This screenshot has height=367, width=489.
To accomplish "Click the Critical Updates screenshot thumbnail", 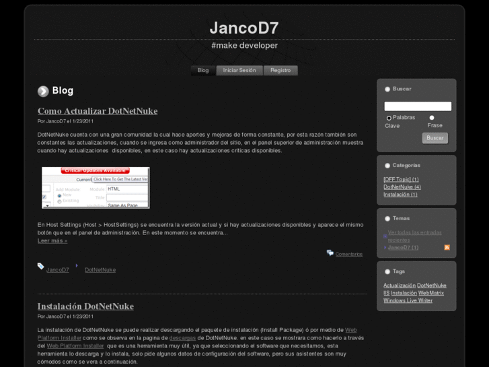I will [x=96, y=188].
